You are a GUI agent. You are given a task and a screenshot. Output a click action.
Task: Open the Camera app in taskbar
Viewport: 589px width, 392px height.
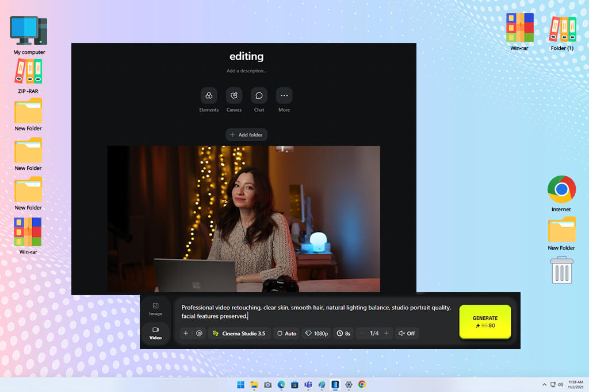[267, 385]
